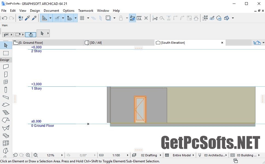Screen dimensions: 265x164
Task: Toggle the XY Tracker button
Action: pos(70,18)
